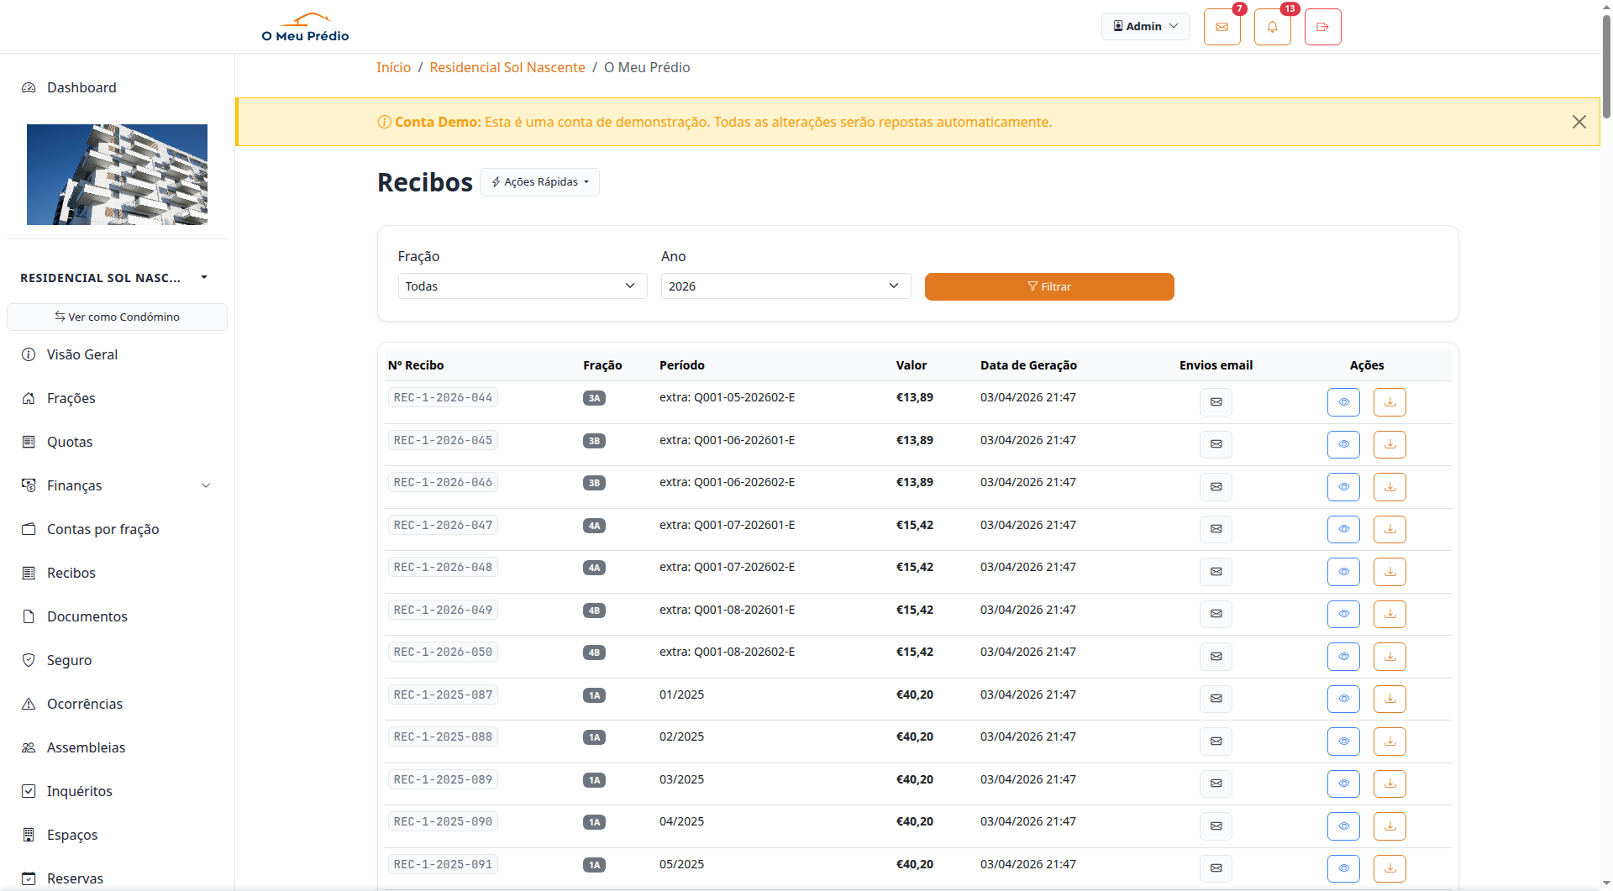Open Quotas in the sidebar
This screenshot has height=891, width=1613.
pyautogui.click(x=70, y=442)
